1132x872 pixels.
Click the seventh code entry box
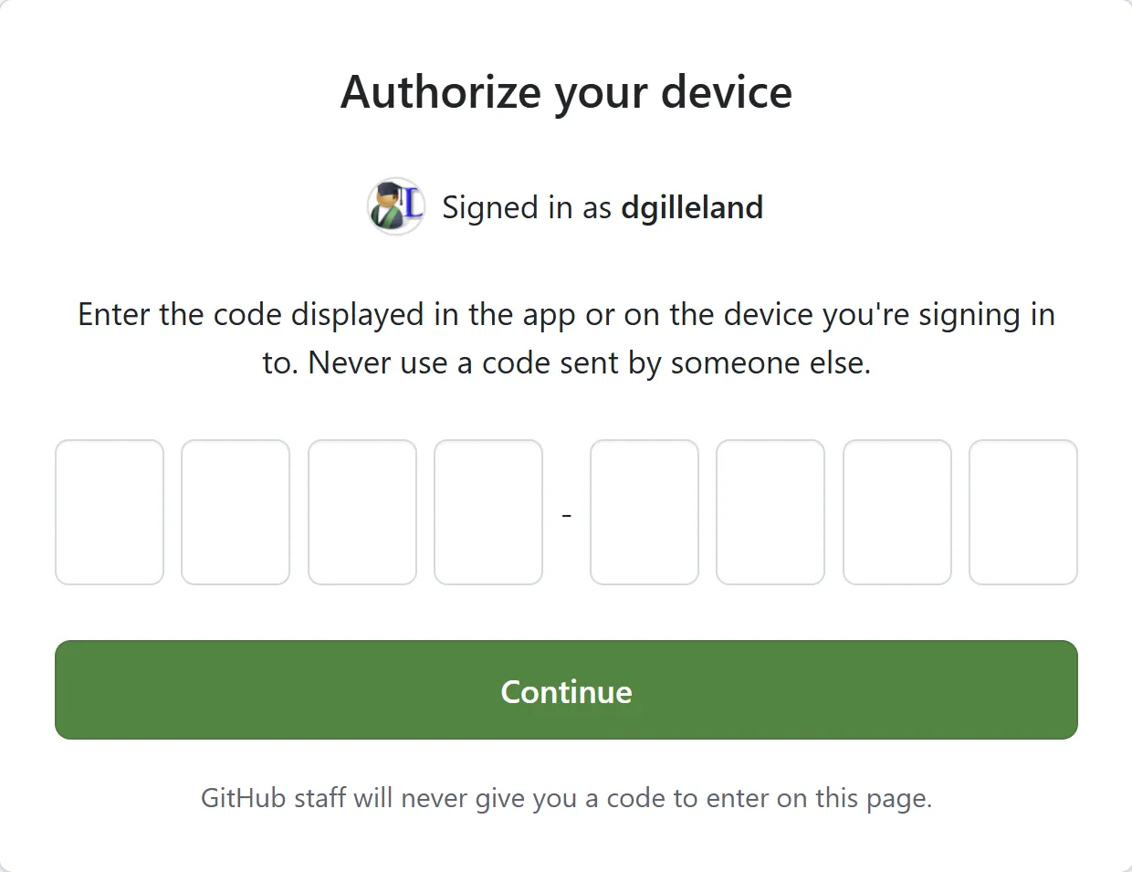tap(896, 511)
